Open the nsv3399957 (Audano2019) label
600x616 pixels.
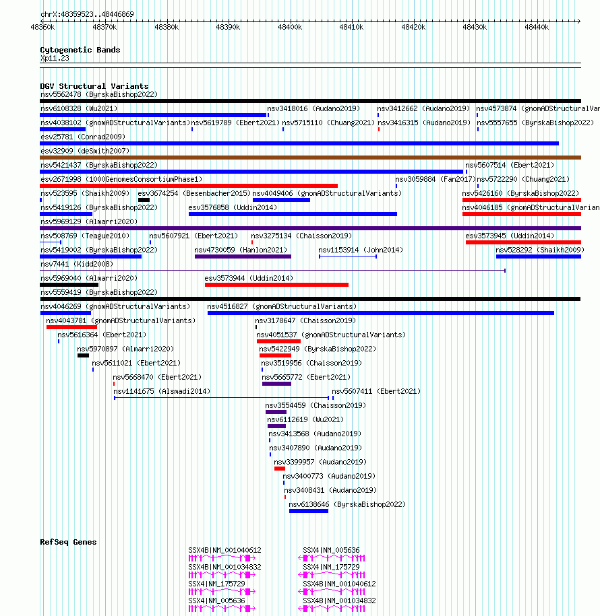coord(320,463)
